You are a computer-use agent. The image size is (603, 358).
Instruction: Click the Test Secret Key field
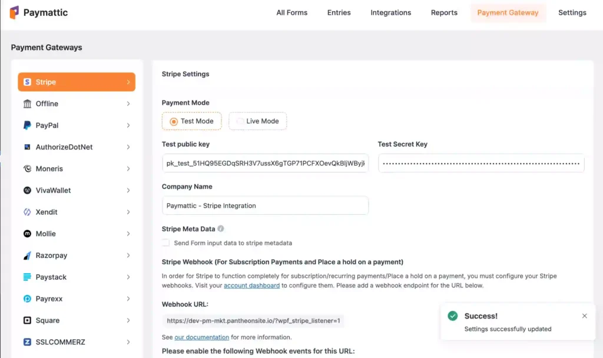(481, 163)
